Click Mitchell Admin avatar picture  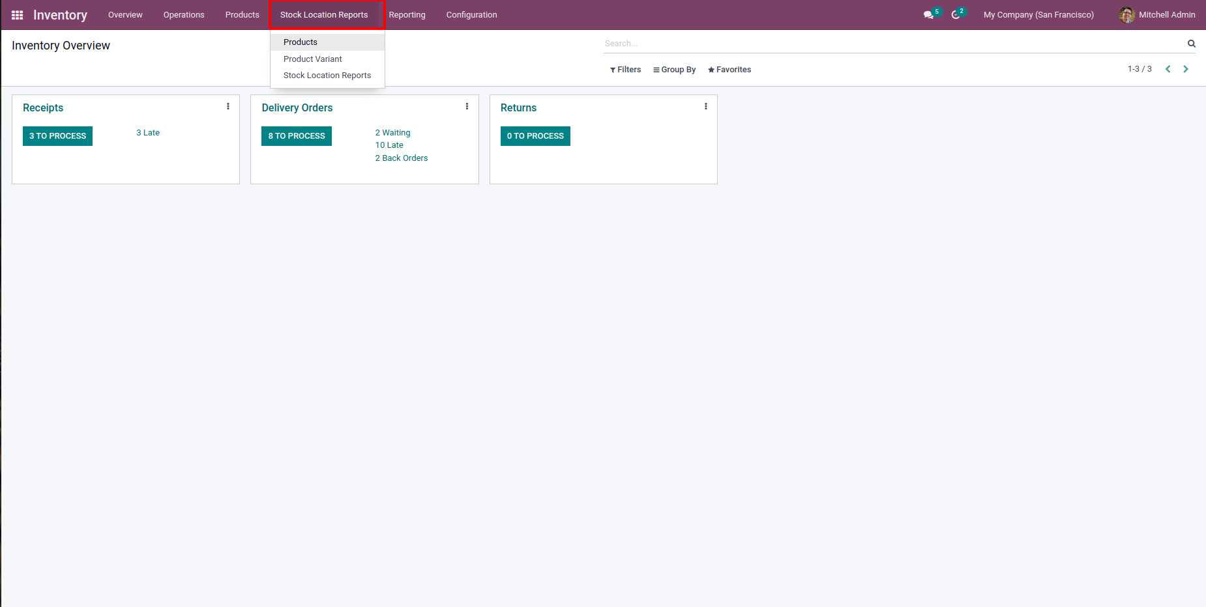point(1127,15)
